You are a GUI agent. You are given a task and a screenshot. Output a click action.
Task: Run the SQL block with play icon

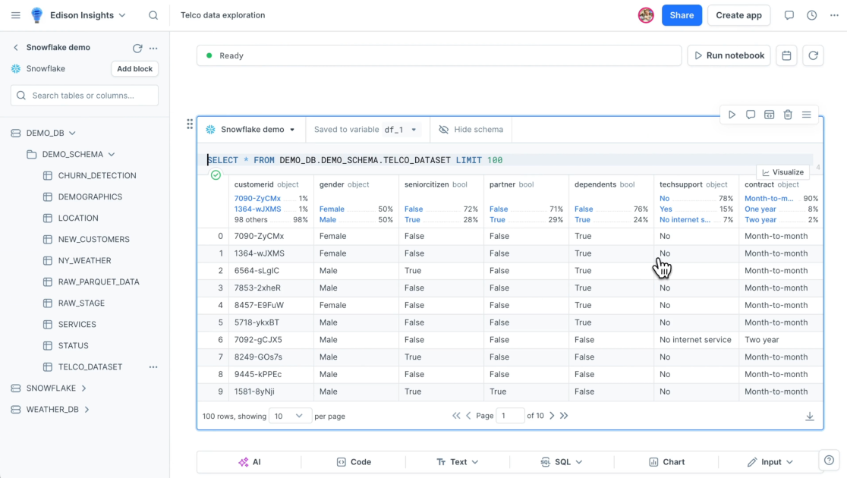coord(732,115)
